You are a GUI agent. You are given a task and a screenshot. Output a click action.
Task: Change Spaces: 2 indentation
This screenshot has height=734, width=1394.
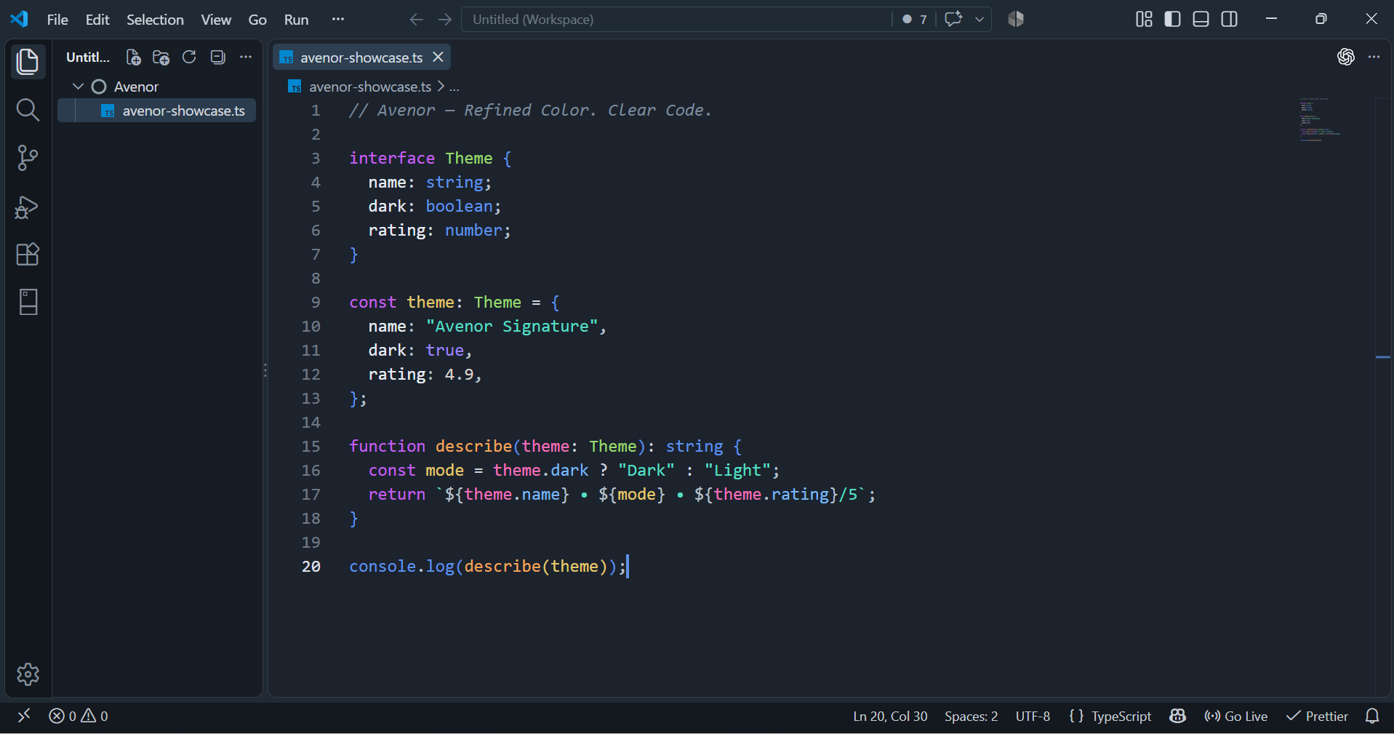971,716
